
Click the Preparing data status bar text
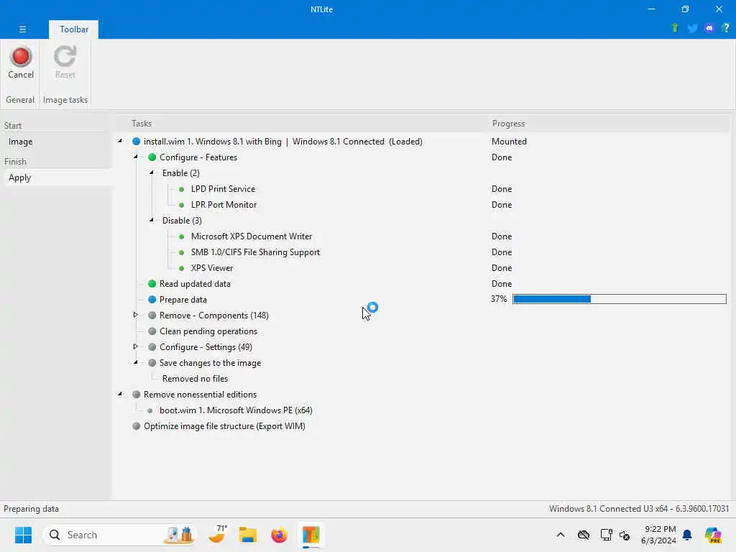pos(31,509)
